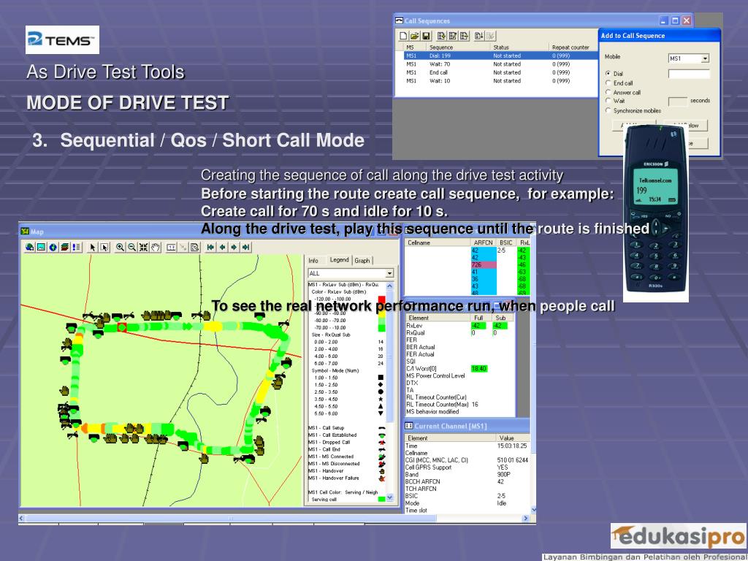Select the End call radio button

tap(608, 83)
